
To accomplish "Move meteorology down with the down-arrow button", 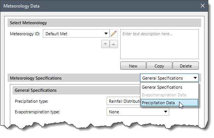I will tap(105, 44).
